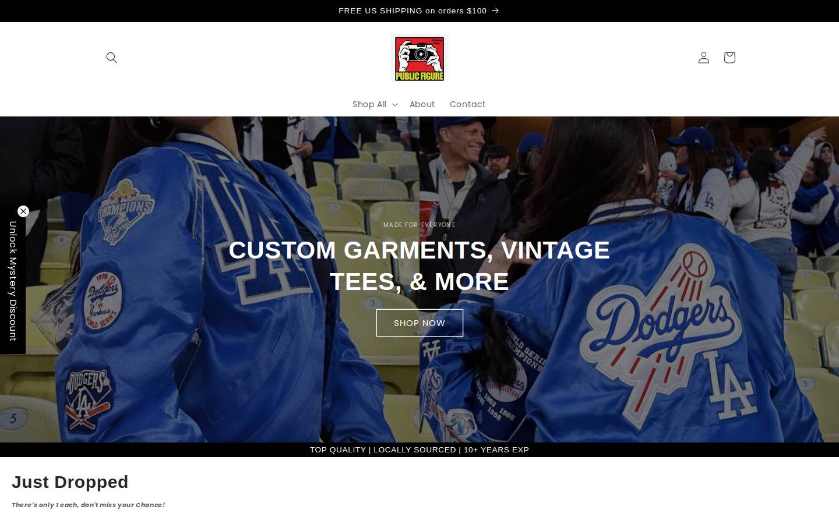Expand the Shop All dropdown
The width and height of the screenshot is (839, 524).
375,104
